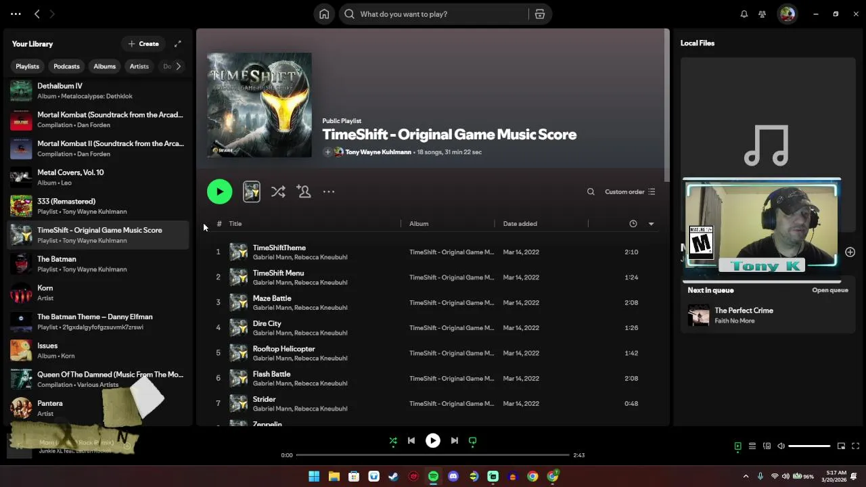The image size is (866, 487).
Task: Play the TimeShift playlist with green button
Action: click(219, 191)
